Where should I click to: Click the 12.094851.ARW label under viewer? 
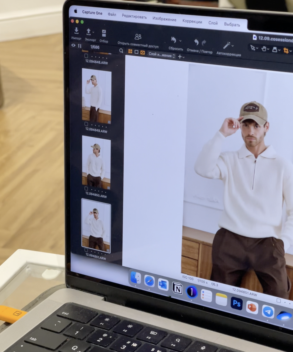pyautogui.click(x=245, y=292)
